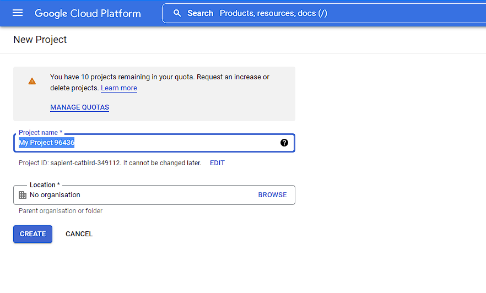Screen dimensions: 486x293
Task: Click the quota message about 10 projects remaining
Action: click(160, 83)
